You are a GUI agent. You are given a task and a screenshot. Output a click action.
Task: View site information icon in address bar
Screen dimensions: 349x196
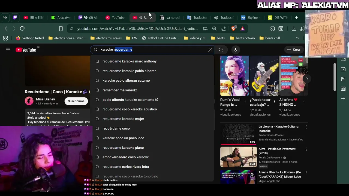pyautogui.click(x=71, y=28)
